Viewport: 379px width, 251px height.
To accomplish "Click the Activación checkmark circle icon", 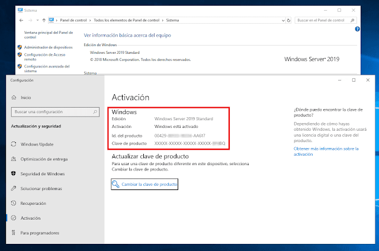I will pyautogui.click(x=14, y=218).
